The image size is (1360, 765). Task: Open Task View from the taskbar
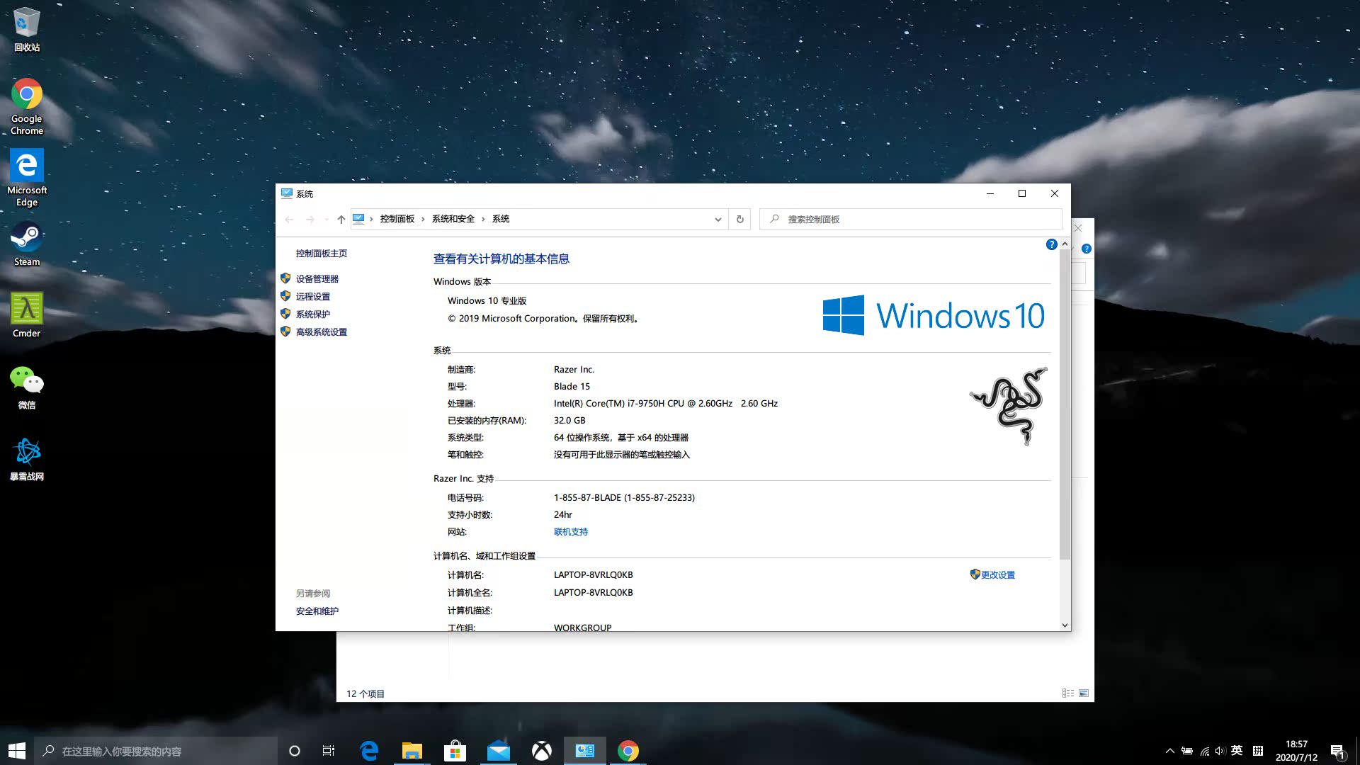pyautogui.click(x=329, y=751)
